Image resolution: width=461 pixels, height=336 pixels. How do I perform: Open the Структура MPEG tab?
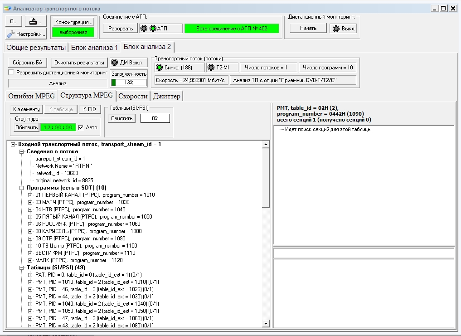click(x=87, y=95)
